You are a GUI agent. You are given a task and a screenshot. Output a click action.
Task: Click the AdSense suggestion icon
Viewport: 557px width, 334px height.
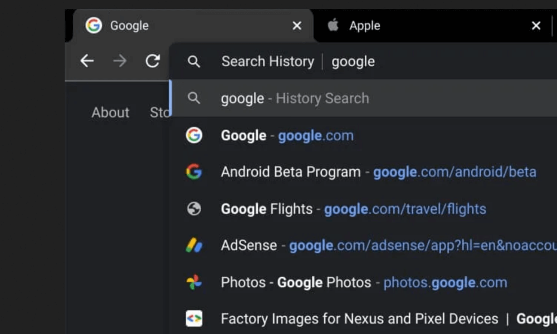click(194, 245)
